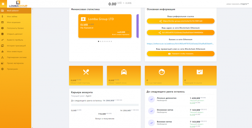Select the third carousel dot
The width and height of the screenshot is (252, 128).
103,41
